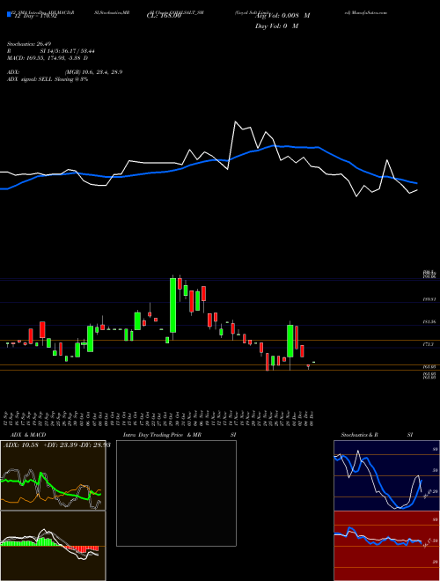
Task: Click the ADX panel header with +DY -DY values
Action: point(56,445)
